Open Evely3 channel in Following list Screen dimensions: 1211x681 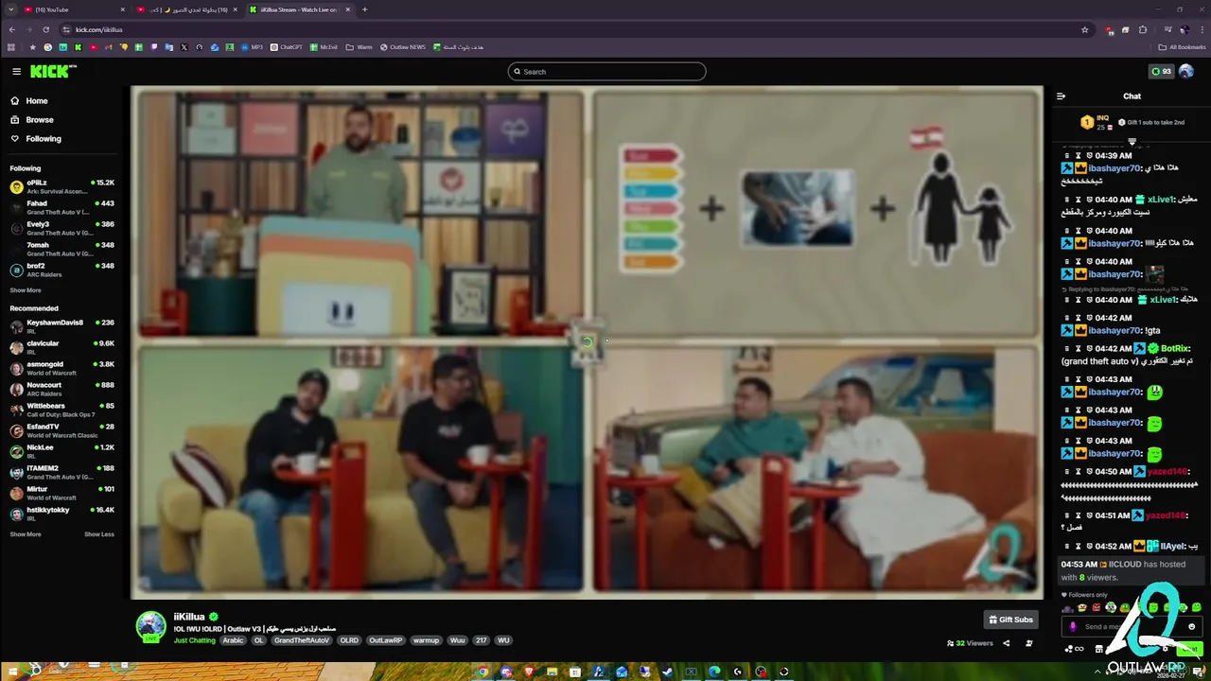61,228
